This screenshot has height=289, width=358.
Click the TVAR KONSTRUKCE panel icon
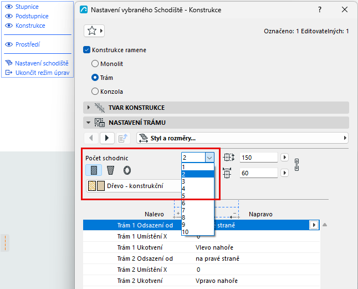pos(100,108)
